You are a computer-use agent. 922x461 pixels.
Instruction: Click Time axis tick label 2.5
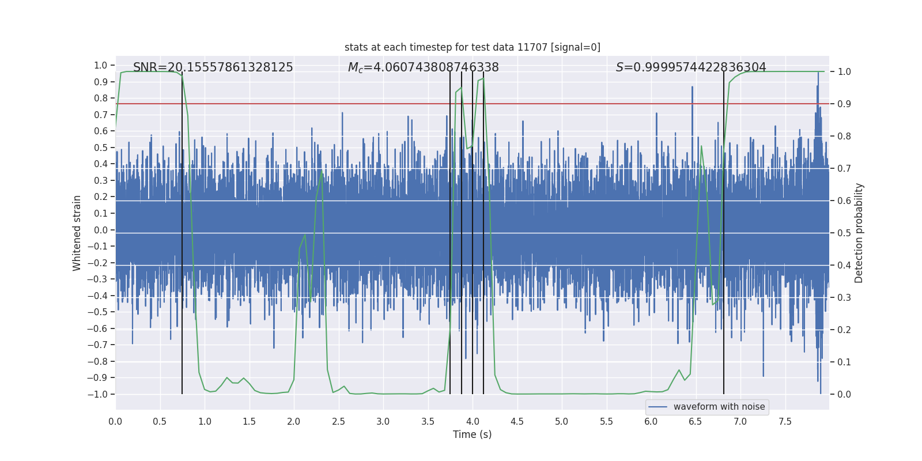[x=338, y=421]
